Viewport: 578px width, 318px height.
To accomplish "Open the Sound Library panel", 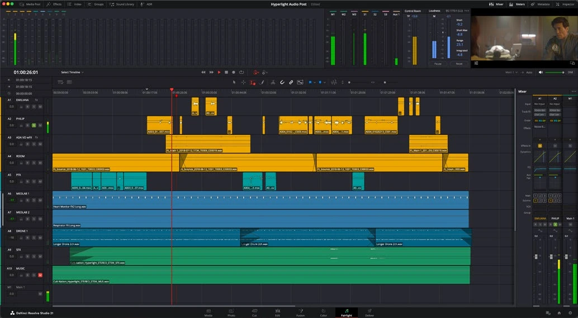I will click(x=122, y=4).
